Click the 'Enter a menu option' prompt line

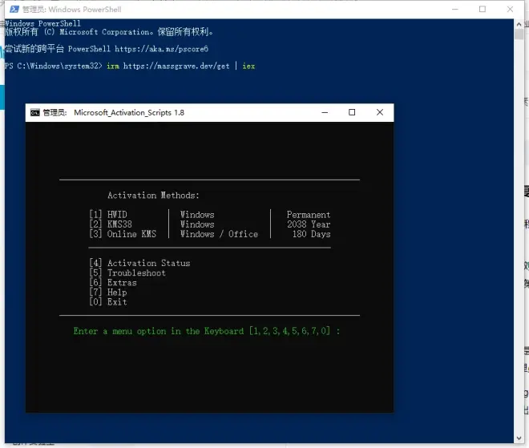(207, 331)
